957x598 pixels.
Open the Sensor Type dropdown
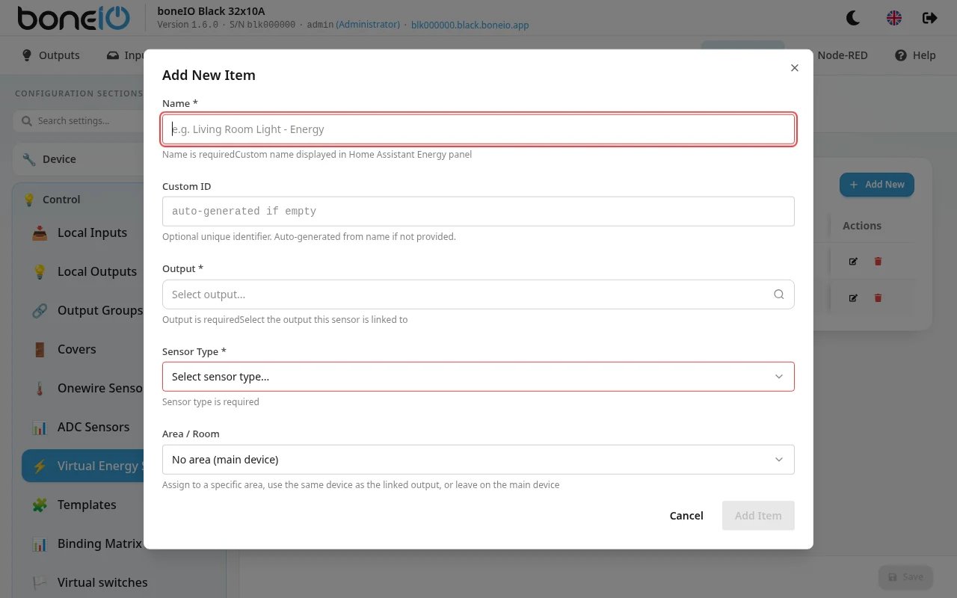click(x=478, y=377)
